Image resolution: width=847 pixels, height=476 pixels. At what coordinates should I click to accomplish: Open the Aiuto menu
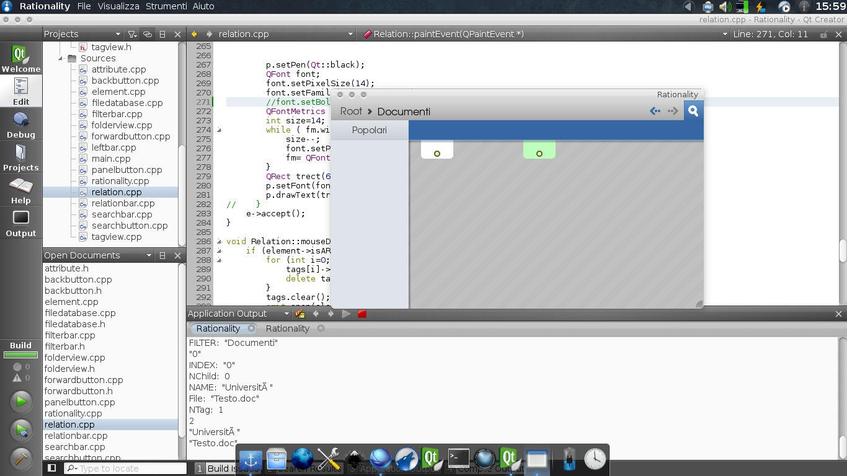click(x=203, y=6)
